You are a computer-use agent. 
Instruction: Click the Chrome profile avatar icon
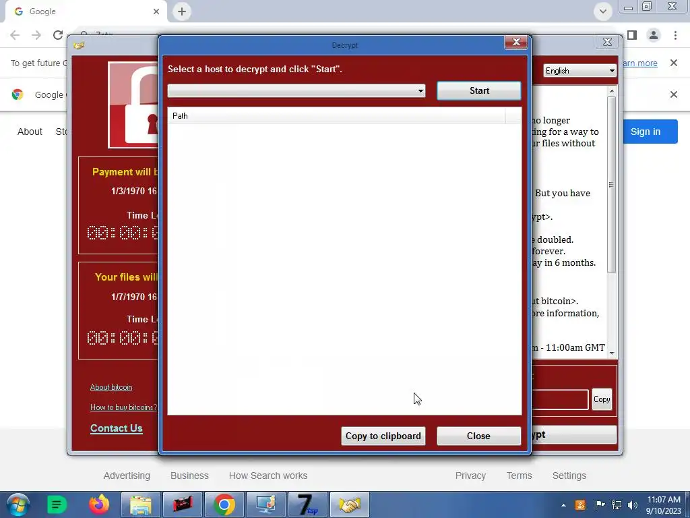654,35
